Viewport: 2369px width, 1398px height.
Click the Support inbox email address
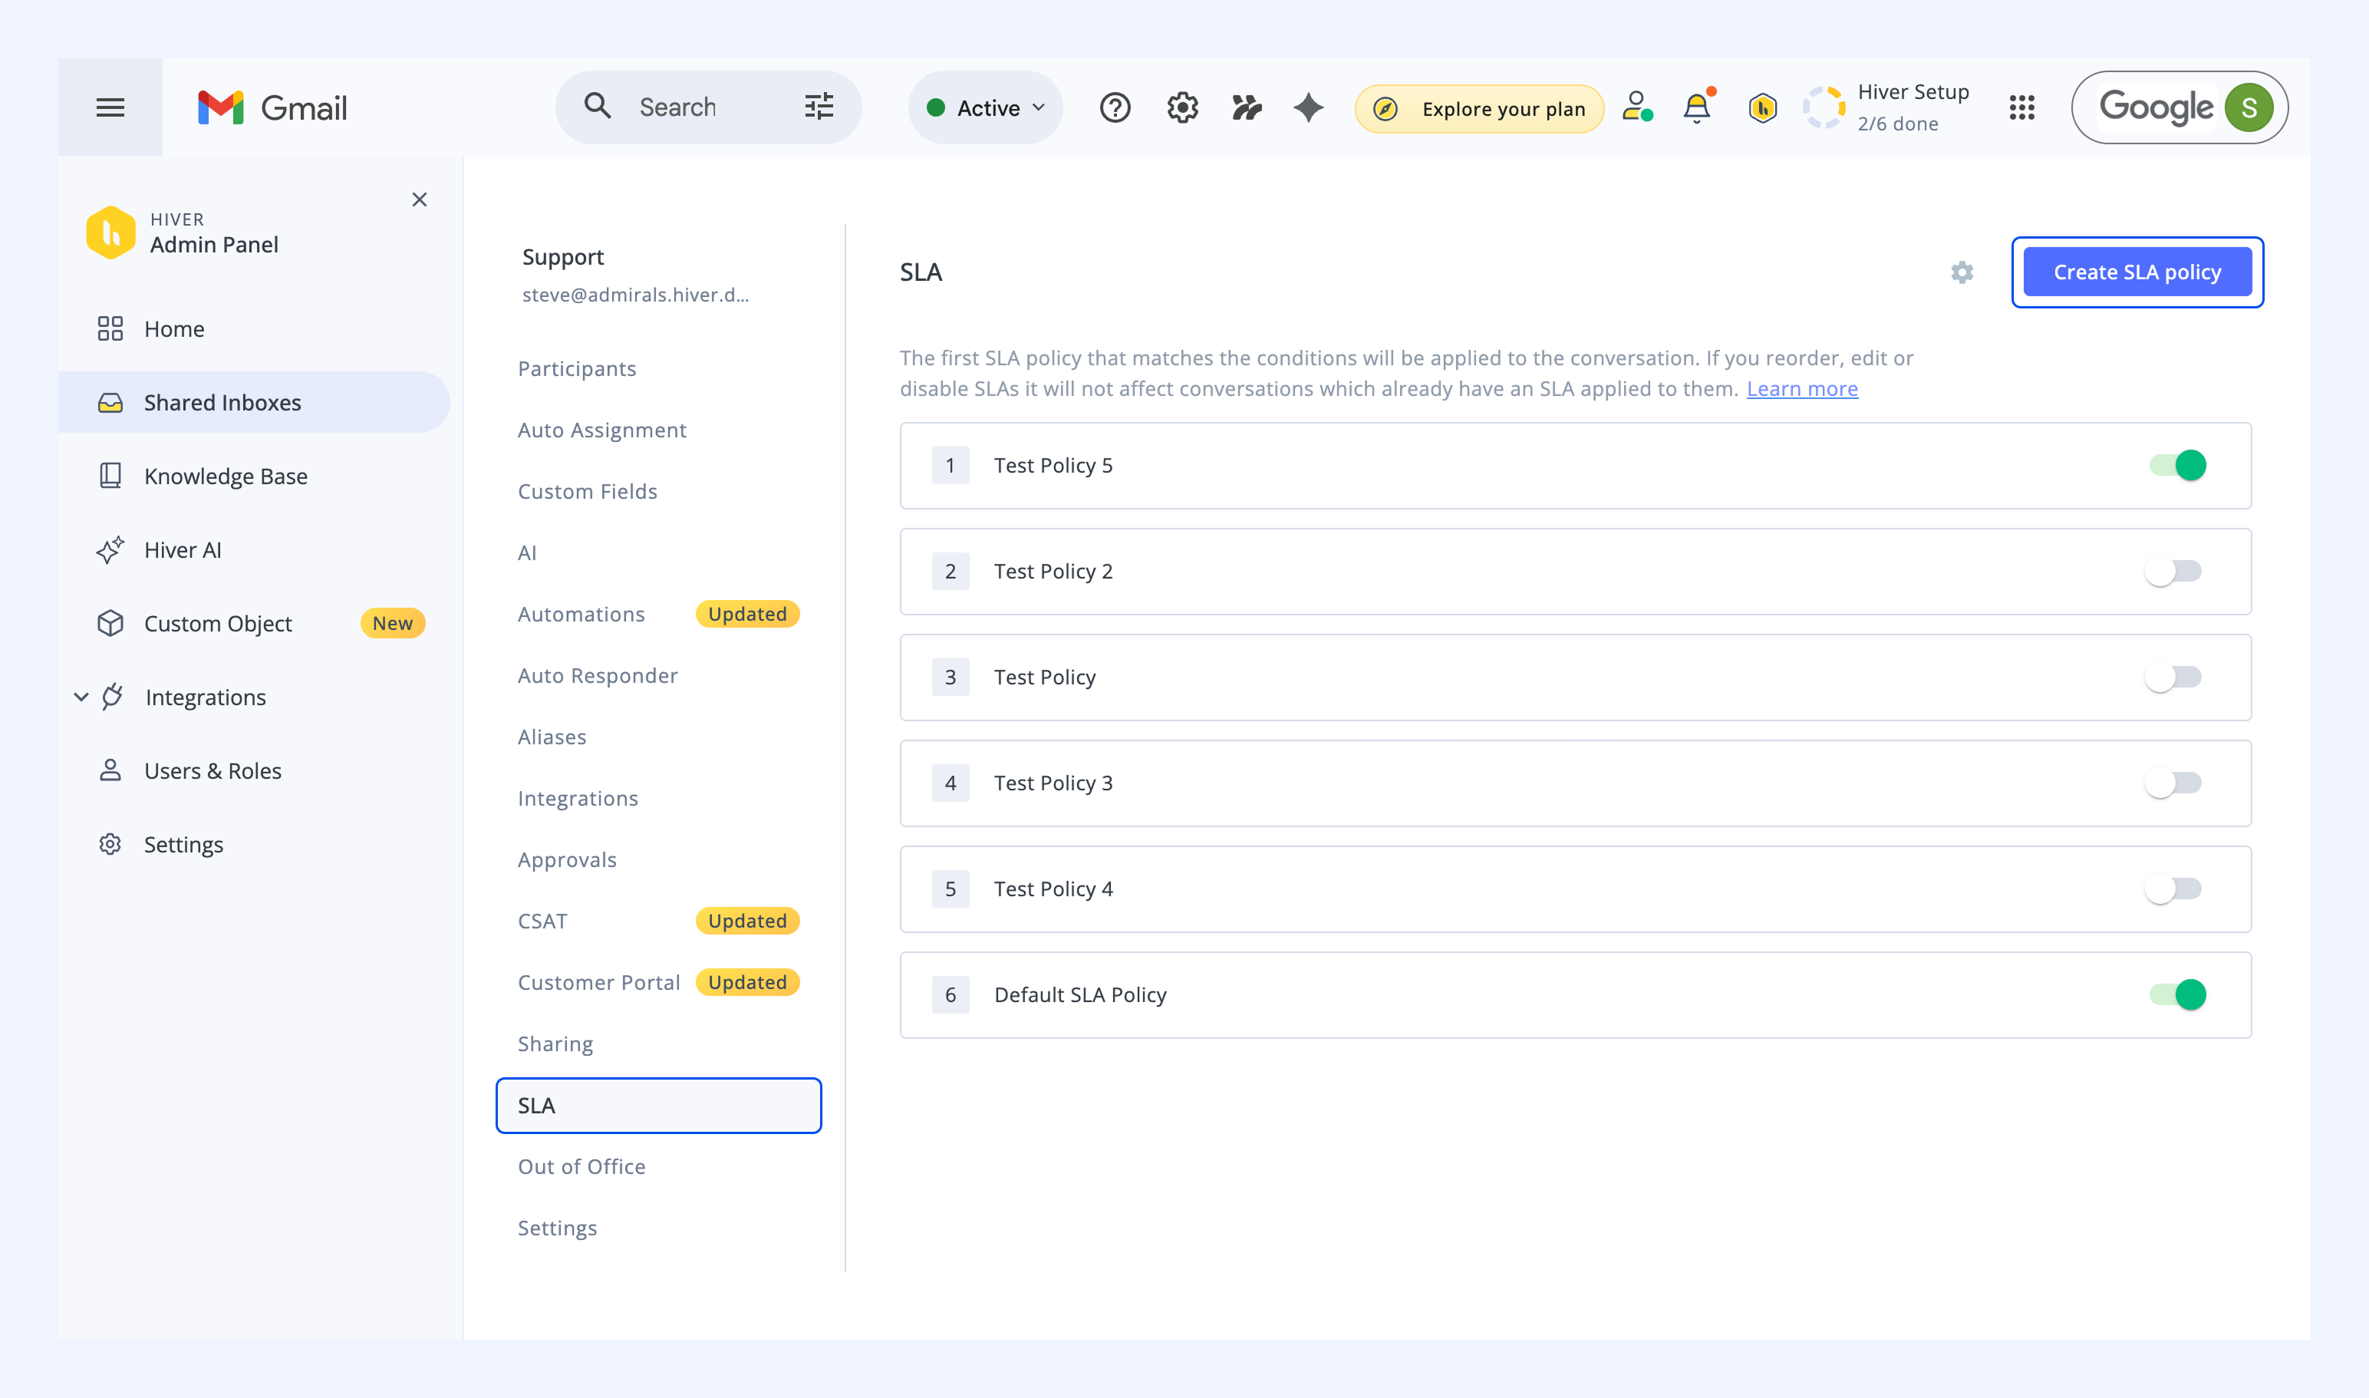pyautogui.click(x=636, y=295)
